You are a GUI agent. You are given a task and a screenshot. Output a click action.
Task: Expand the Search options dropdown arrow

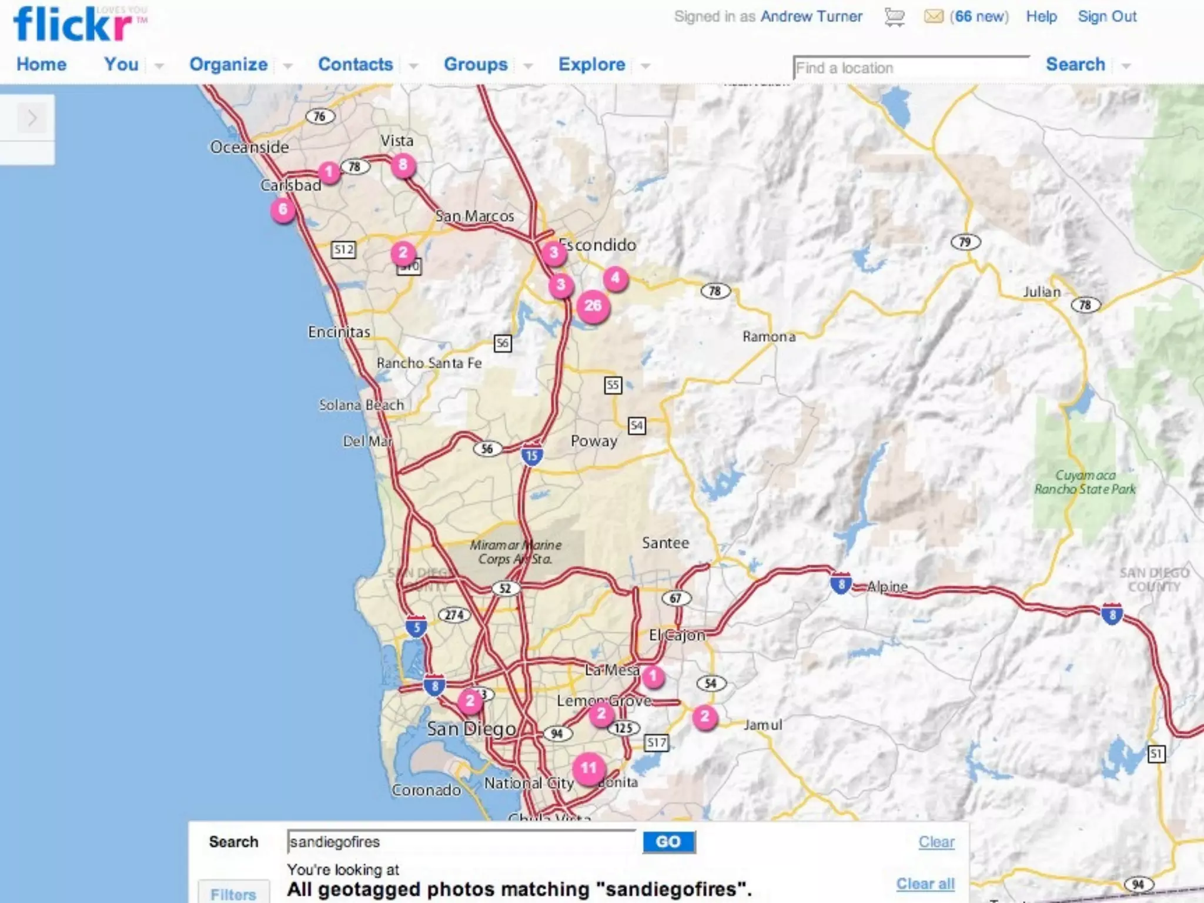[x=1126, y=66]
